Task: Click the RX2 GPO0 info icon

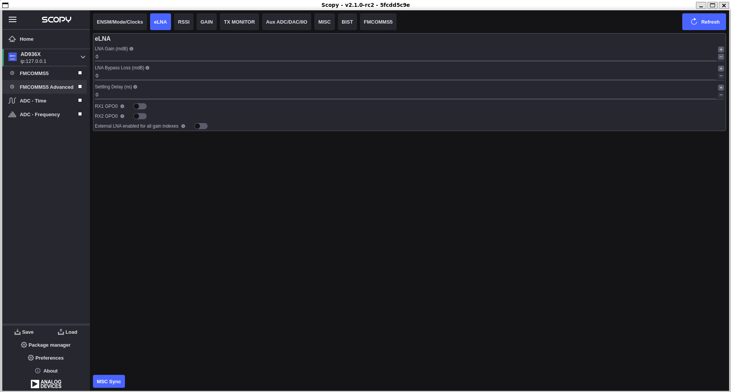Action: point(122,116)
